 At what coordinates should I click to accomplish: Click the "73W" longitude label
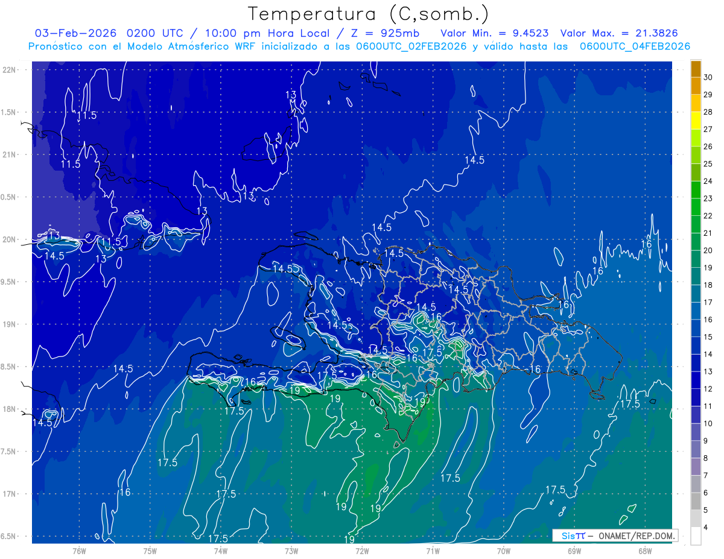tap(291, 552)
